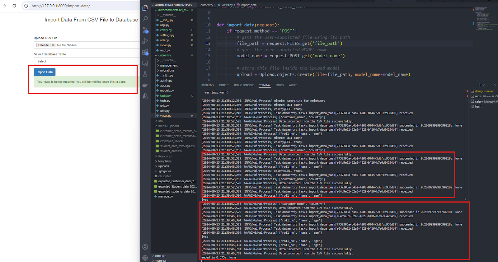This screenshot has height=262, width=498.
Task: Click the browser reload icon
Action: 14,6
